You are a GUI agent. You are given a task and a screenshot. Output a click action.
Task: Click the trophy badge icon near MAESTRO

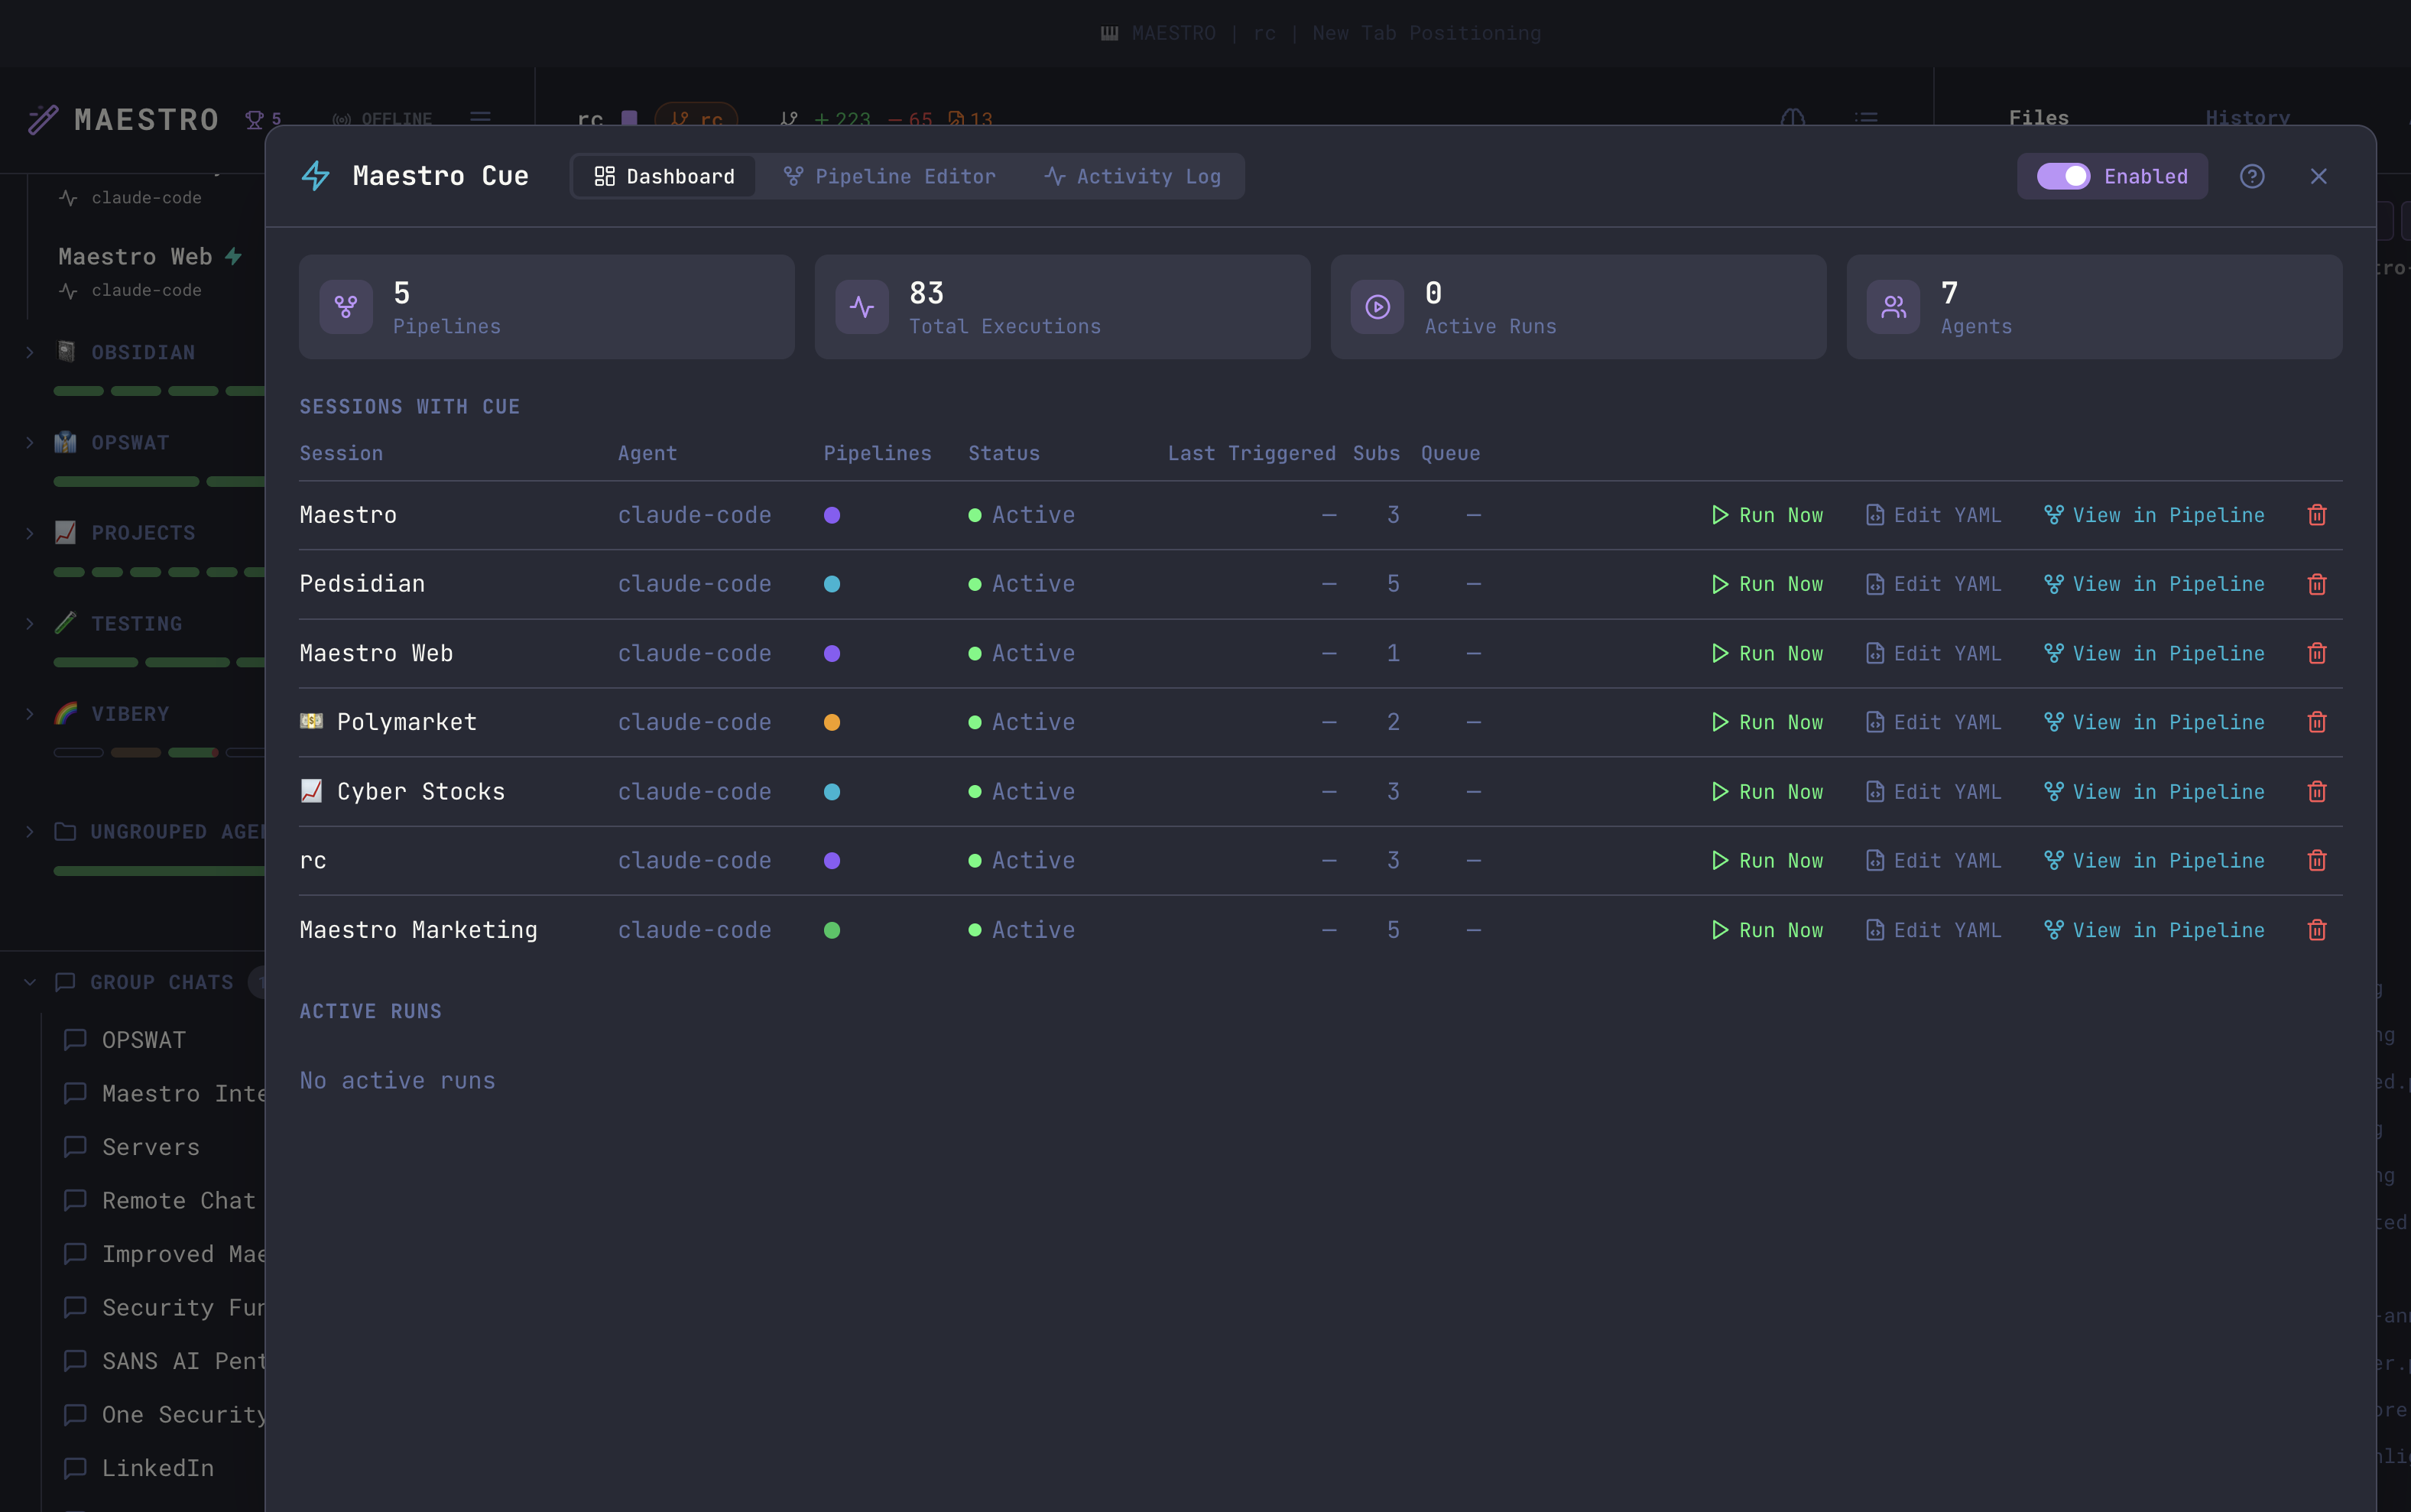click(255, 119)
